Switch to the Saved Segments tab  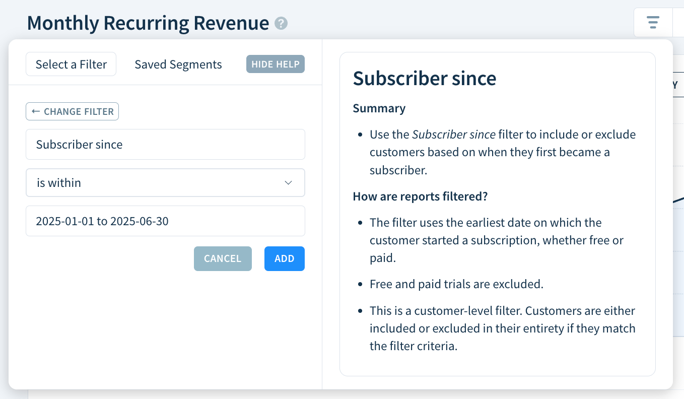tap(178, 64)
